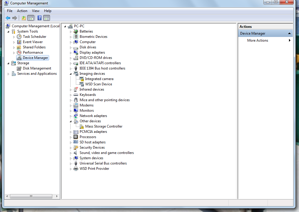299x212 pixels.
Task: Click the WSD Scan Device icon
Action: [81, 84]
